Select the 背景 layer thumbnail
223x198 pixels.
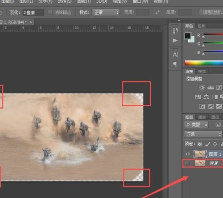200,163
